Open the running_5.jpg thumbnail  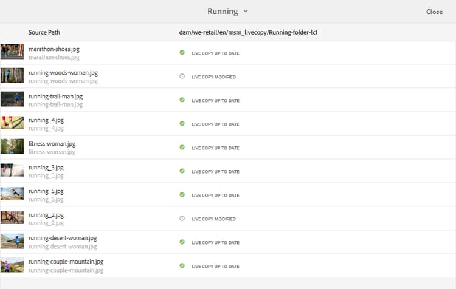pos(12,194)
